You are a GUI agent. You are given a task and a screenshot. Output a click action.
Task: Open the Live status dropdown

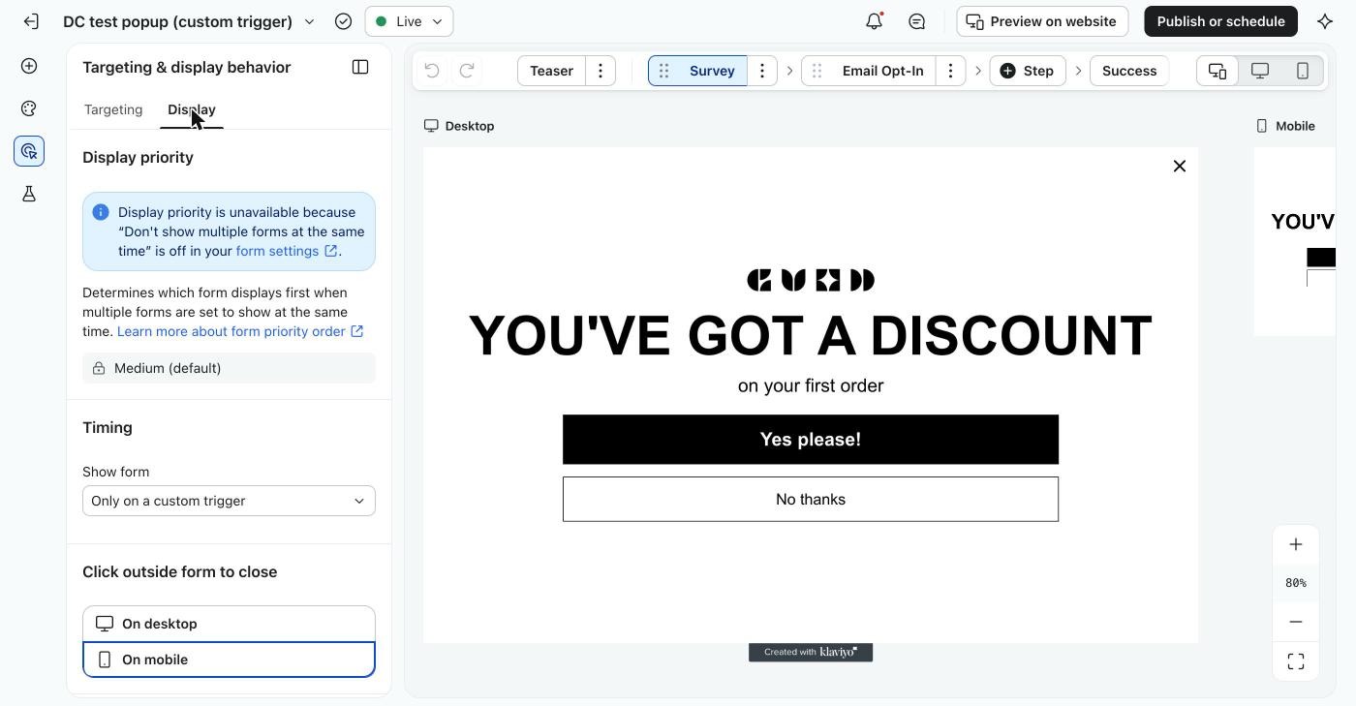[x=409, y=21]
